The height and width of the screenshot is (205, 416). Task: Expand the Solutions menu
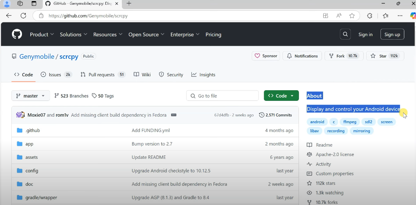(74, 34)
